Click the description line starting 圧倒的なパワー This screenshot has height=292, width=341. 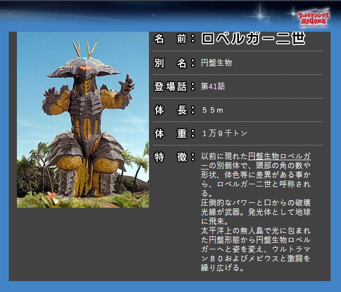point(256,203)
